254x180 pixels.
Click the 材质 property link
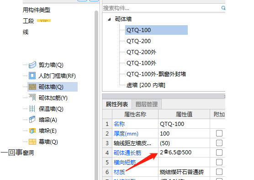pyautogui.click(x=119, y=172)
